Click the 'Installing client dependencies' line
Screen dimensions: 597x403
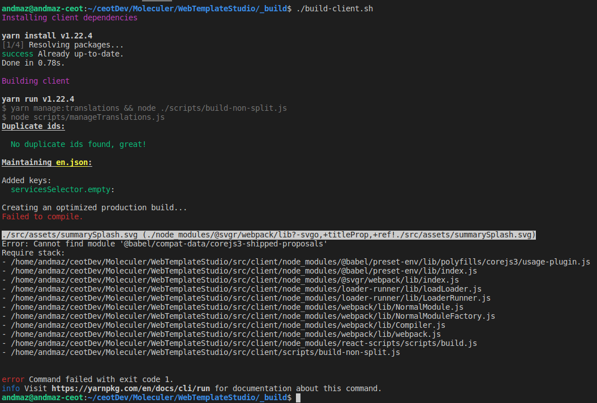point(70,18)
